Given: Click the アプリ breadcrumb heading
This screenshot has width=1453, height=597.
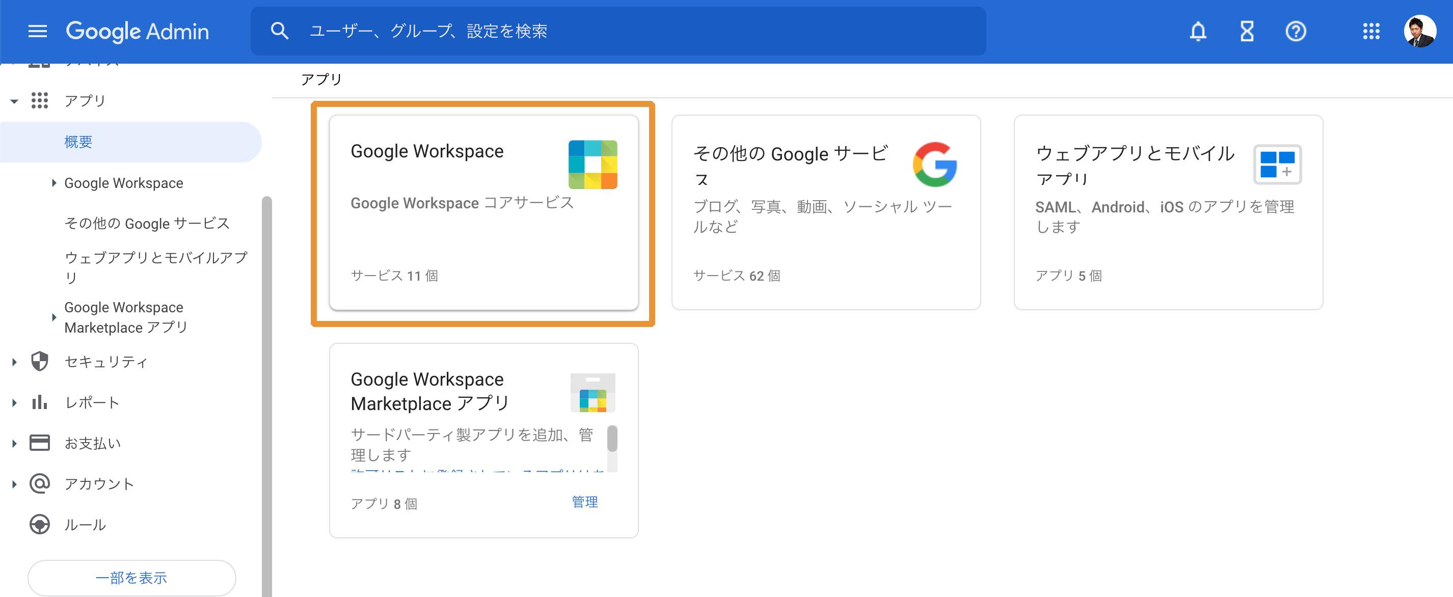Looking at the screenshot, I should click(x=321, y=79).
